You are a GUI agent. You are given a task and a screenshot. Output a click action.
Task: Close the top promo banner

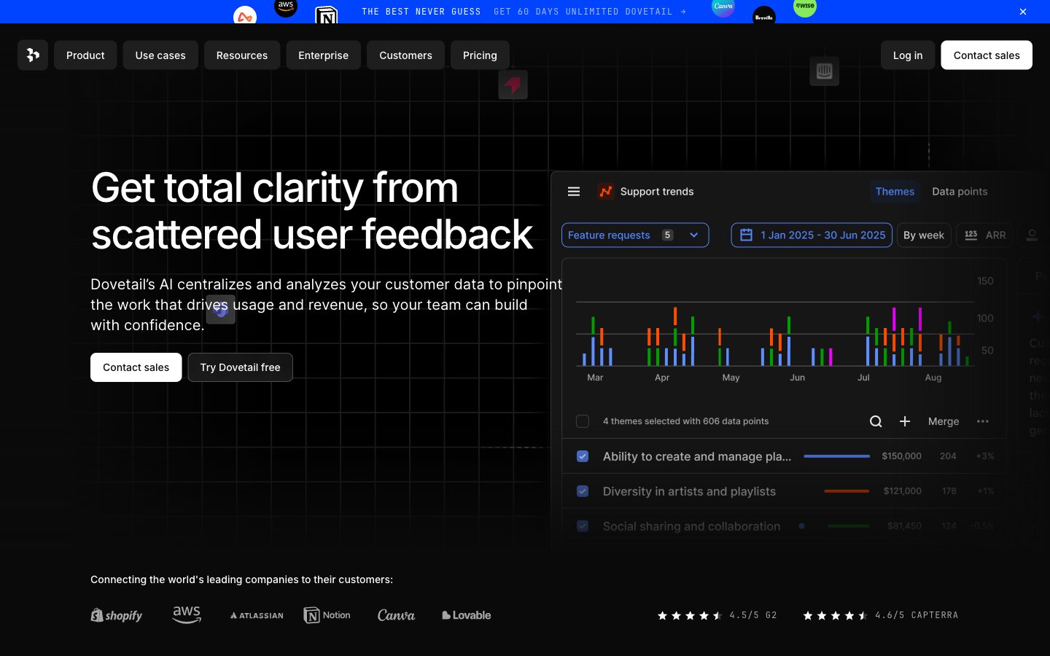click(1023, 12)
